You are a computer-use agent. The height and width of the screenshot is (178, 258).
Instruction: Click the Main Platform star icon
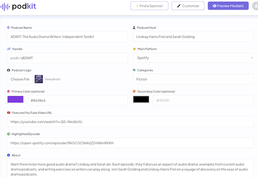coord(135,49)
